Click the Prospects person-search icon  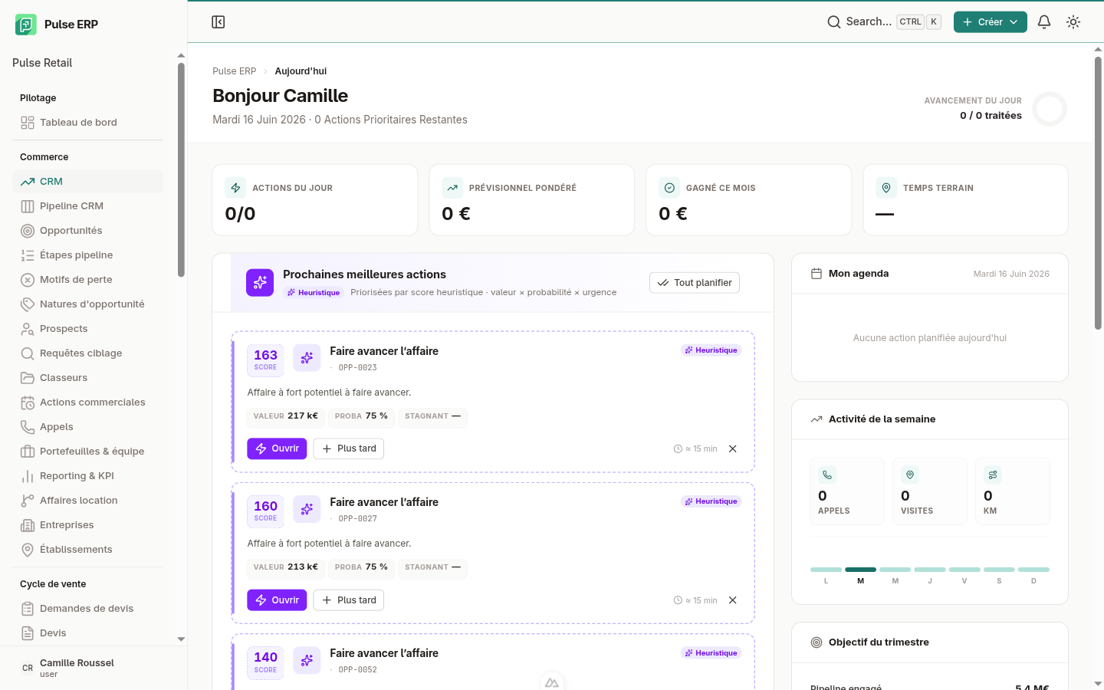point(28,329)
